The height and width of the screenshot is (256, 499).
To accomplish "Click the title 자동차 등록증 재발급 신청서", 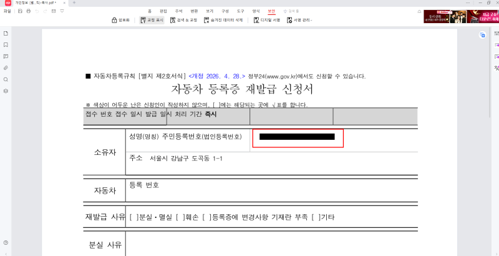I will click(x=242, y=89).
